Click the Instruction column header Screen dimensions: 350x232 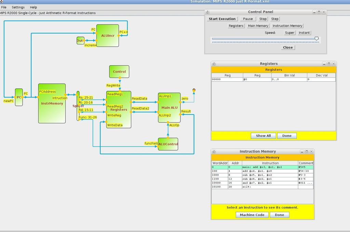[x=270, y=163]
